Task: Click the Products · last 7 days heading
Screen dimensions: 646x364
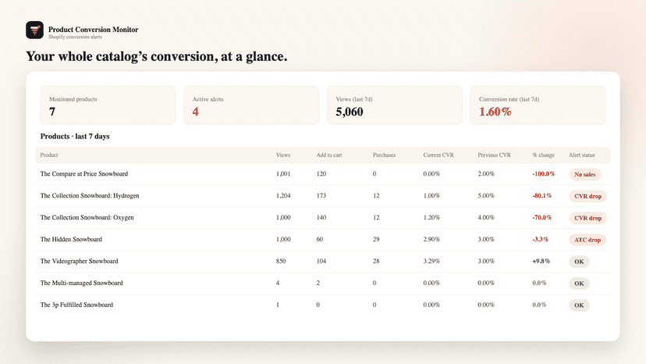Action: [75, 136]
